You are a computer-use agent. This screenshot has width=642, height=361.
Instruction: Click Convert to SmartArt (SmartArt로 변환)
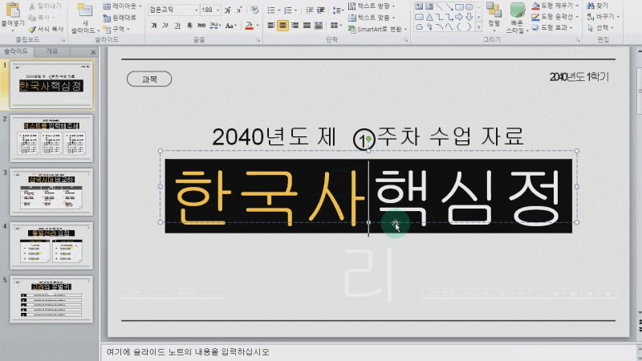point(377,29)
